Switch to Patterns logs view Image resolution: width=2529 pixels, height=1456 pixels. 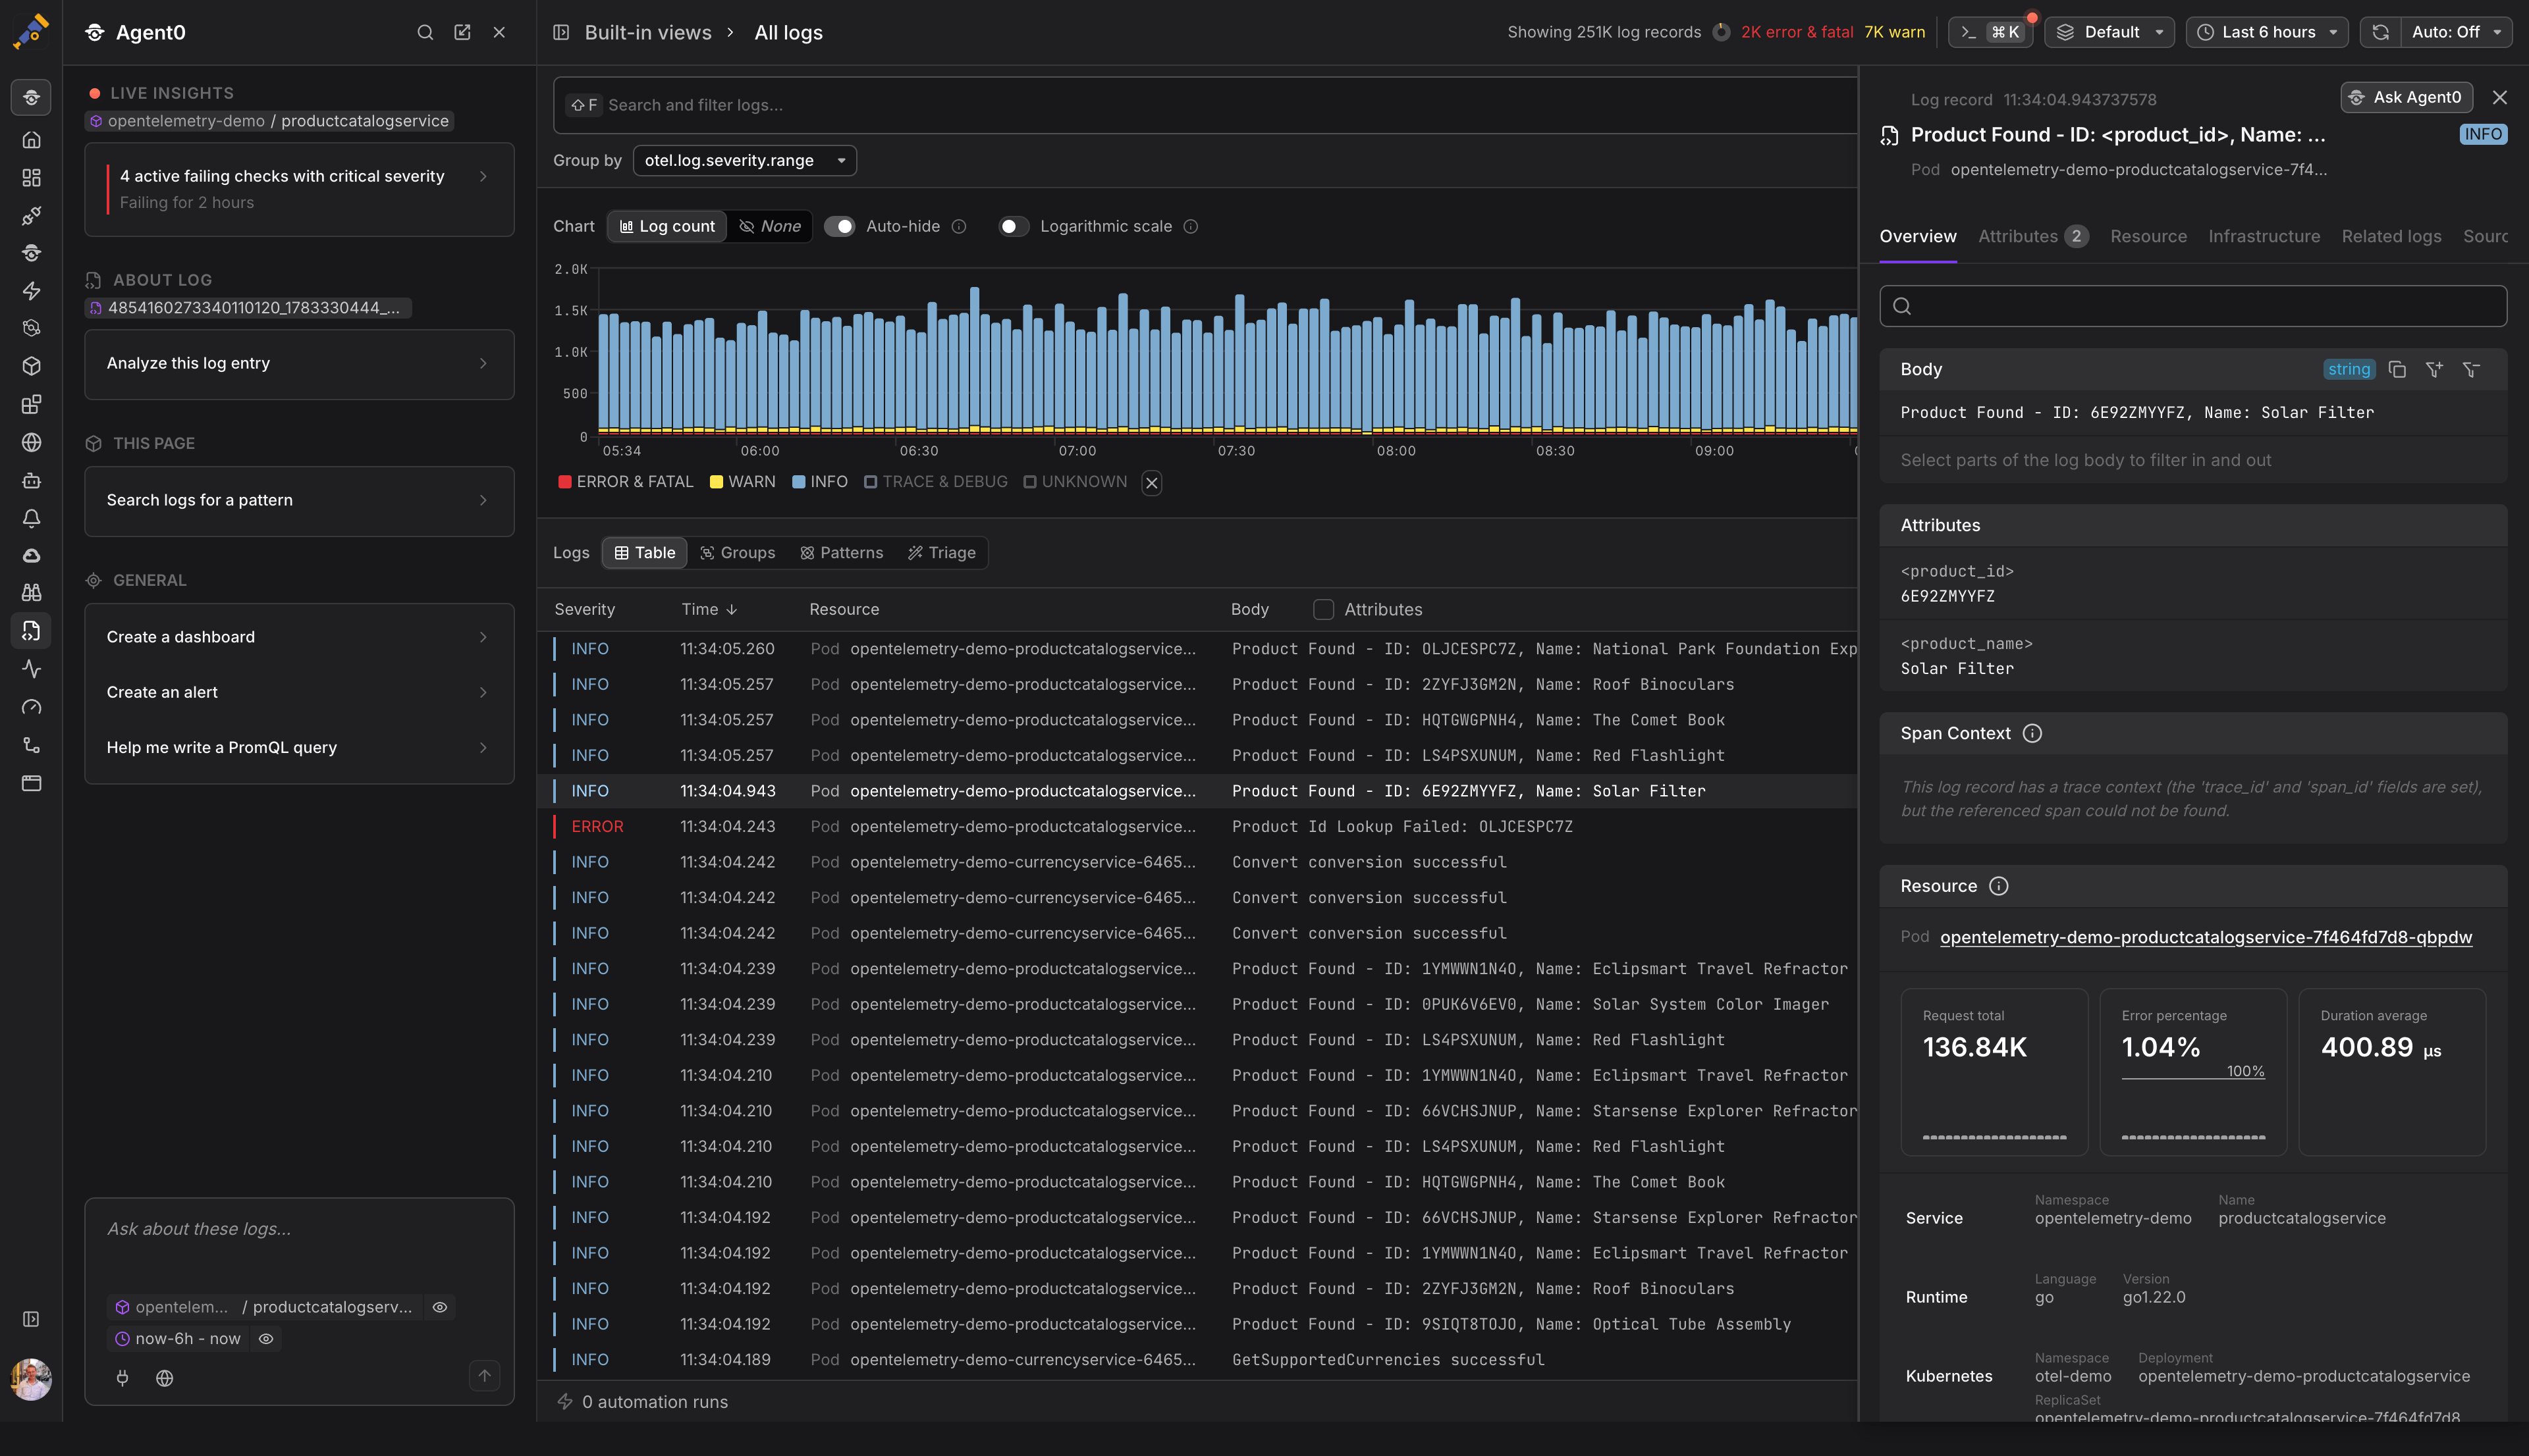click(x=841, y=553)
